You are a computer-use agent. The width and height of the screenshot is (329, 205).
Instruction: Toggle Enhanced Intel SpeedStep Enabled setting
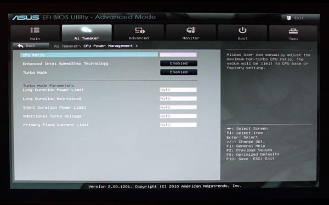(x=179, y=63)
